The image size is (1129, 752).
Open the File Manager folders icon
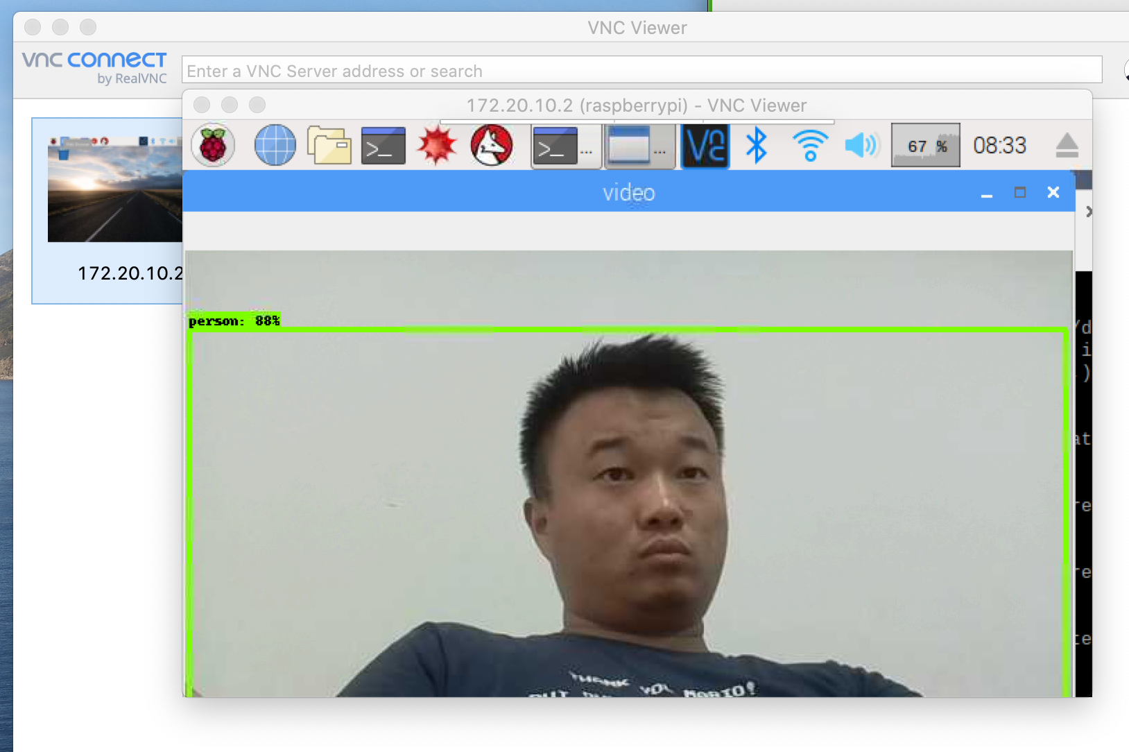(x=329, y=146)
